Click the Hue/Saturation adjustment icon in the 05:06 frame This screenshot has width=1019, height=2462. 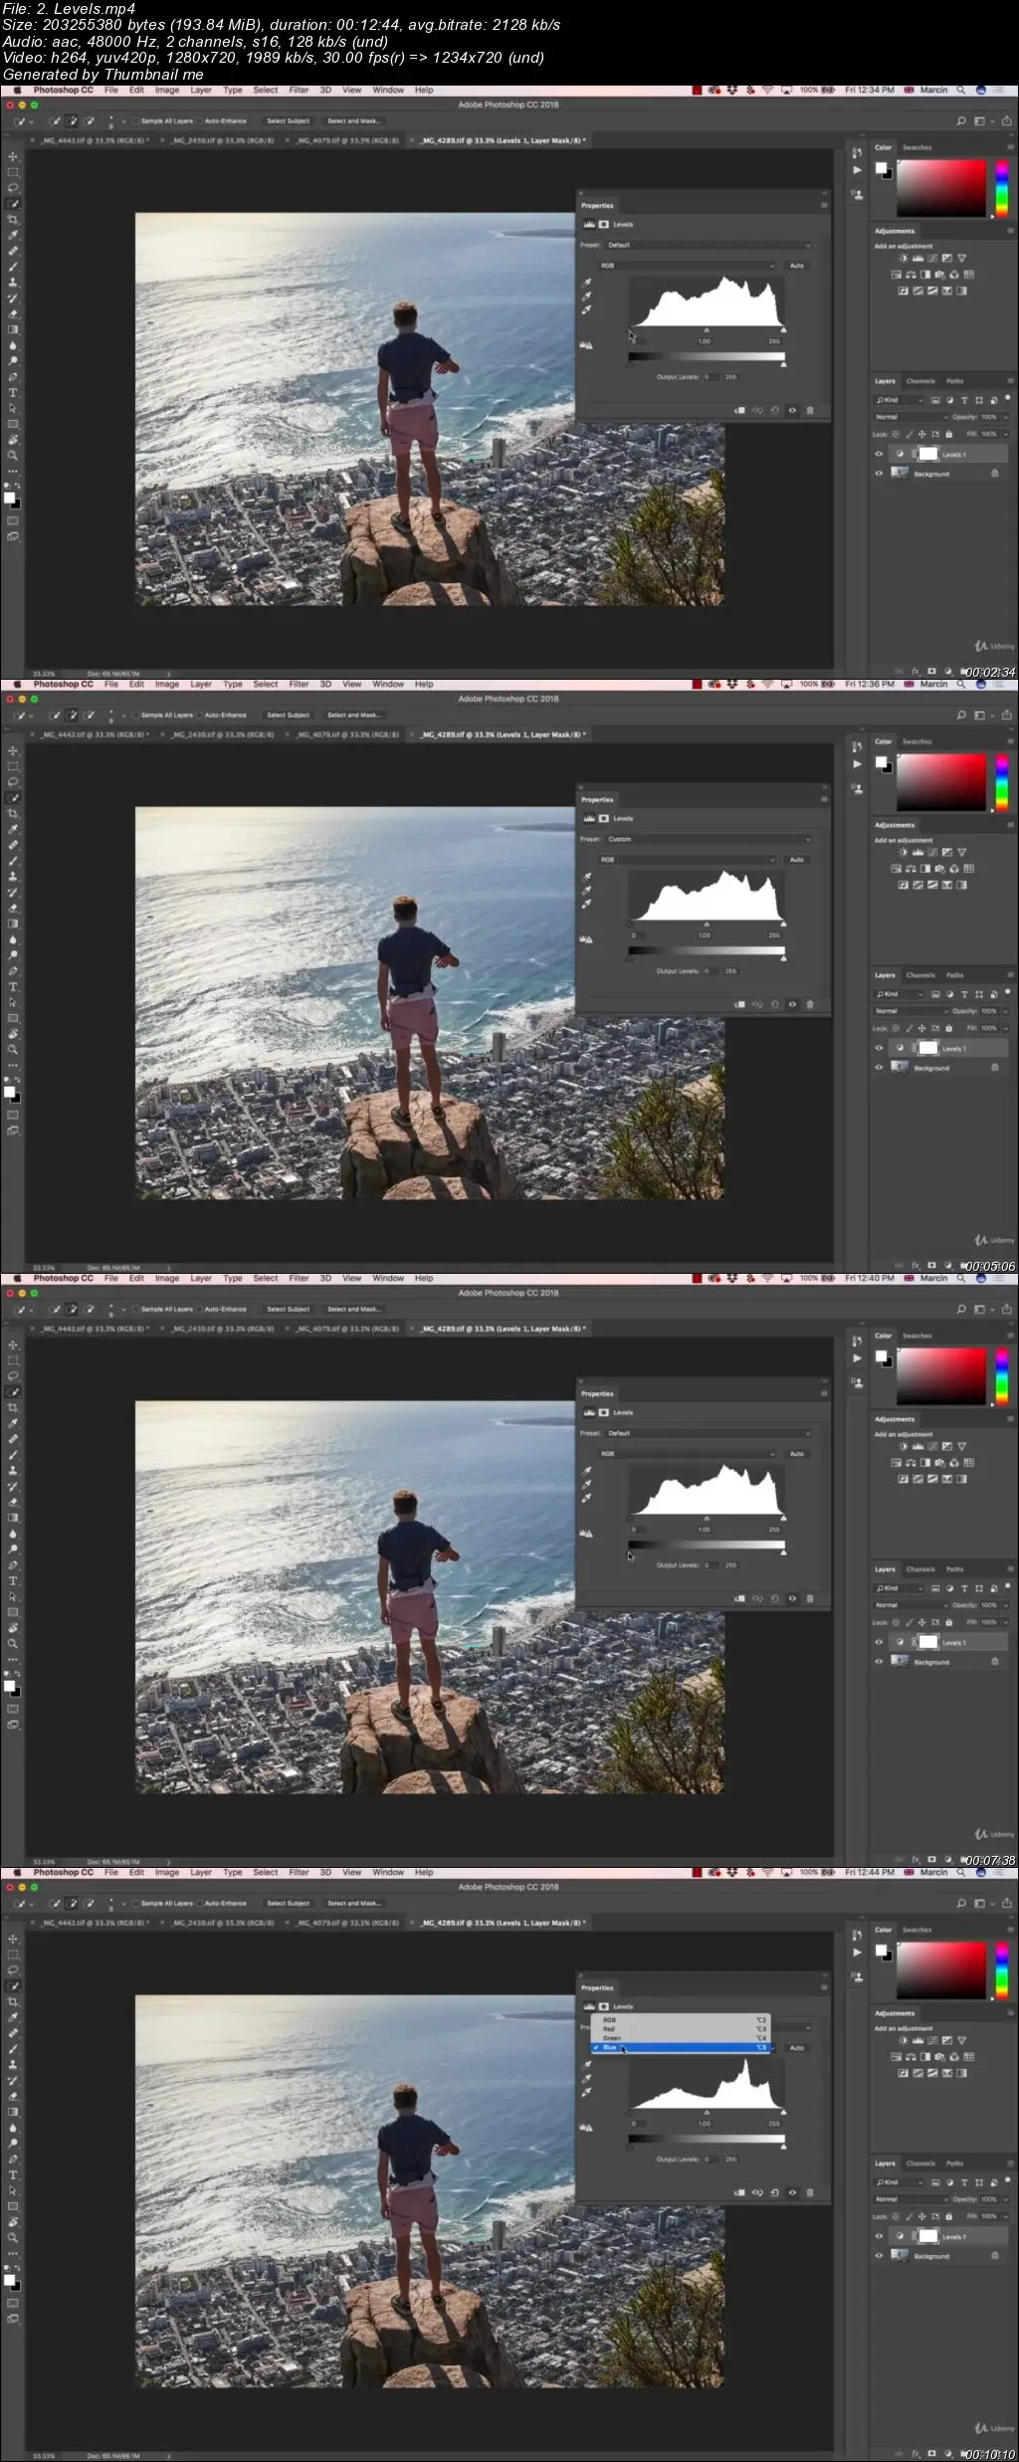coord(896,869)
